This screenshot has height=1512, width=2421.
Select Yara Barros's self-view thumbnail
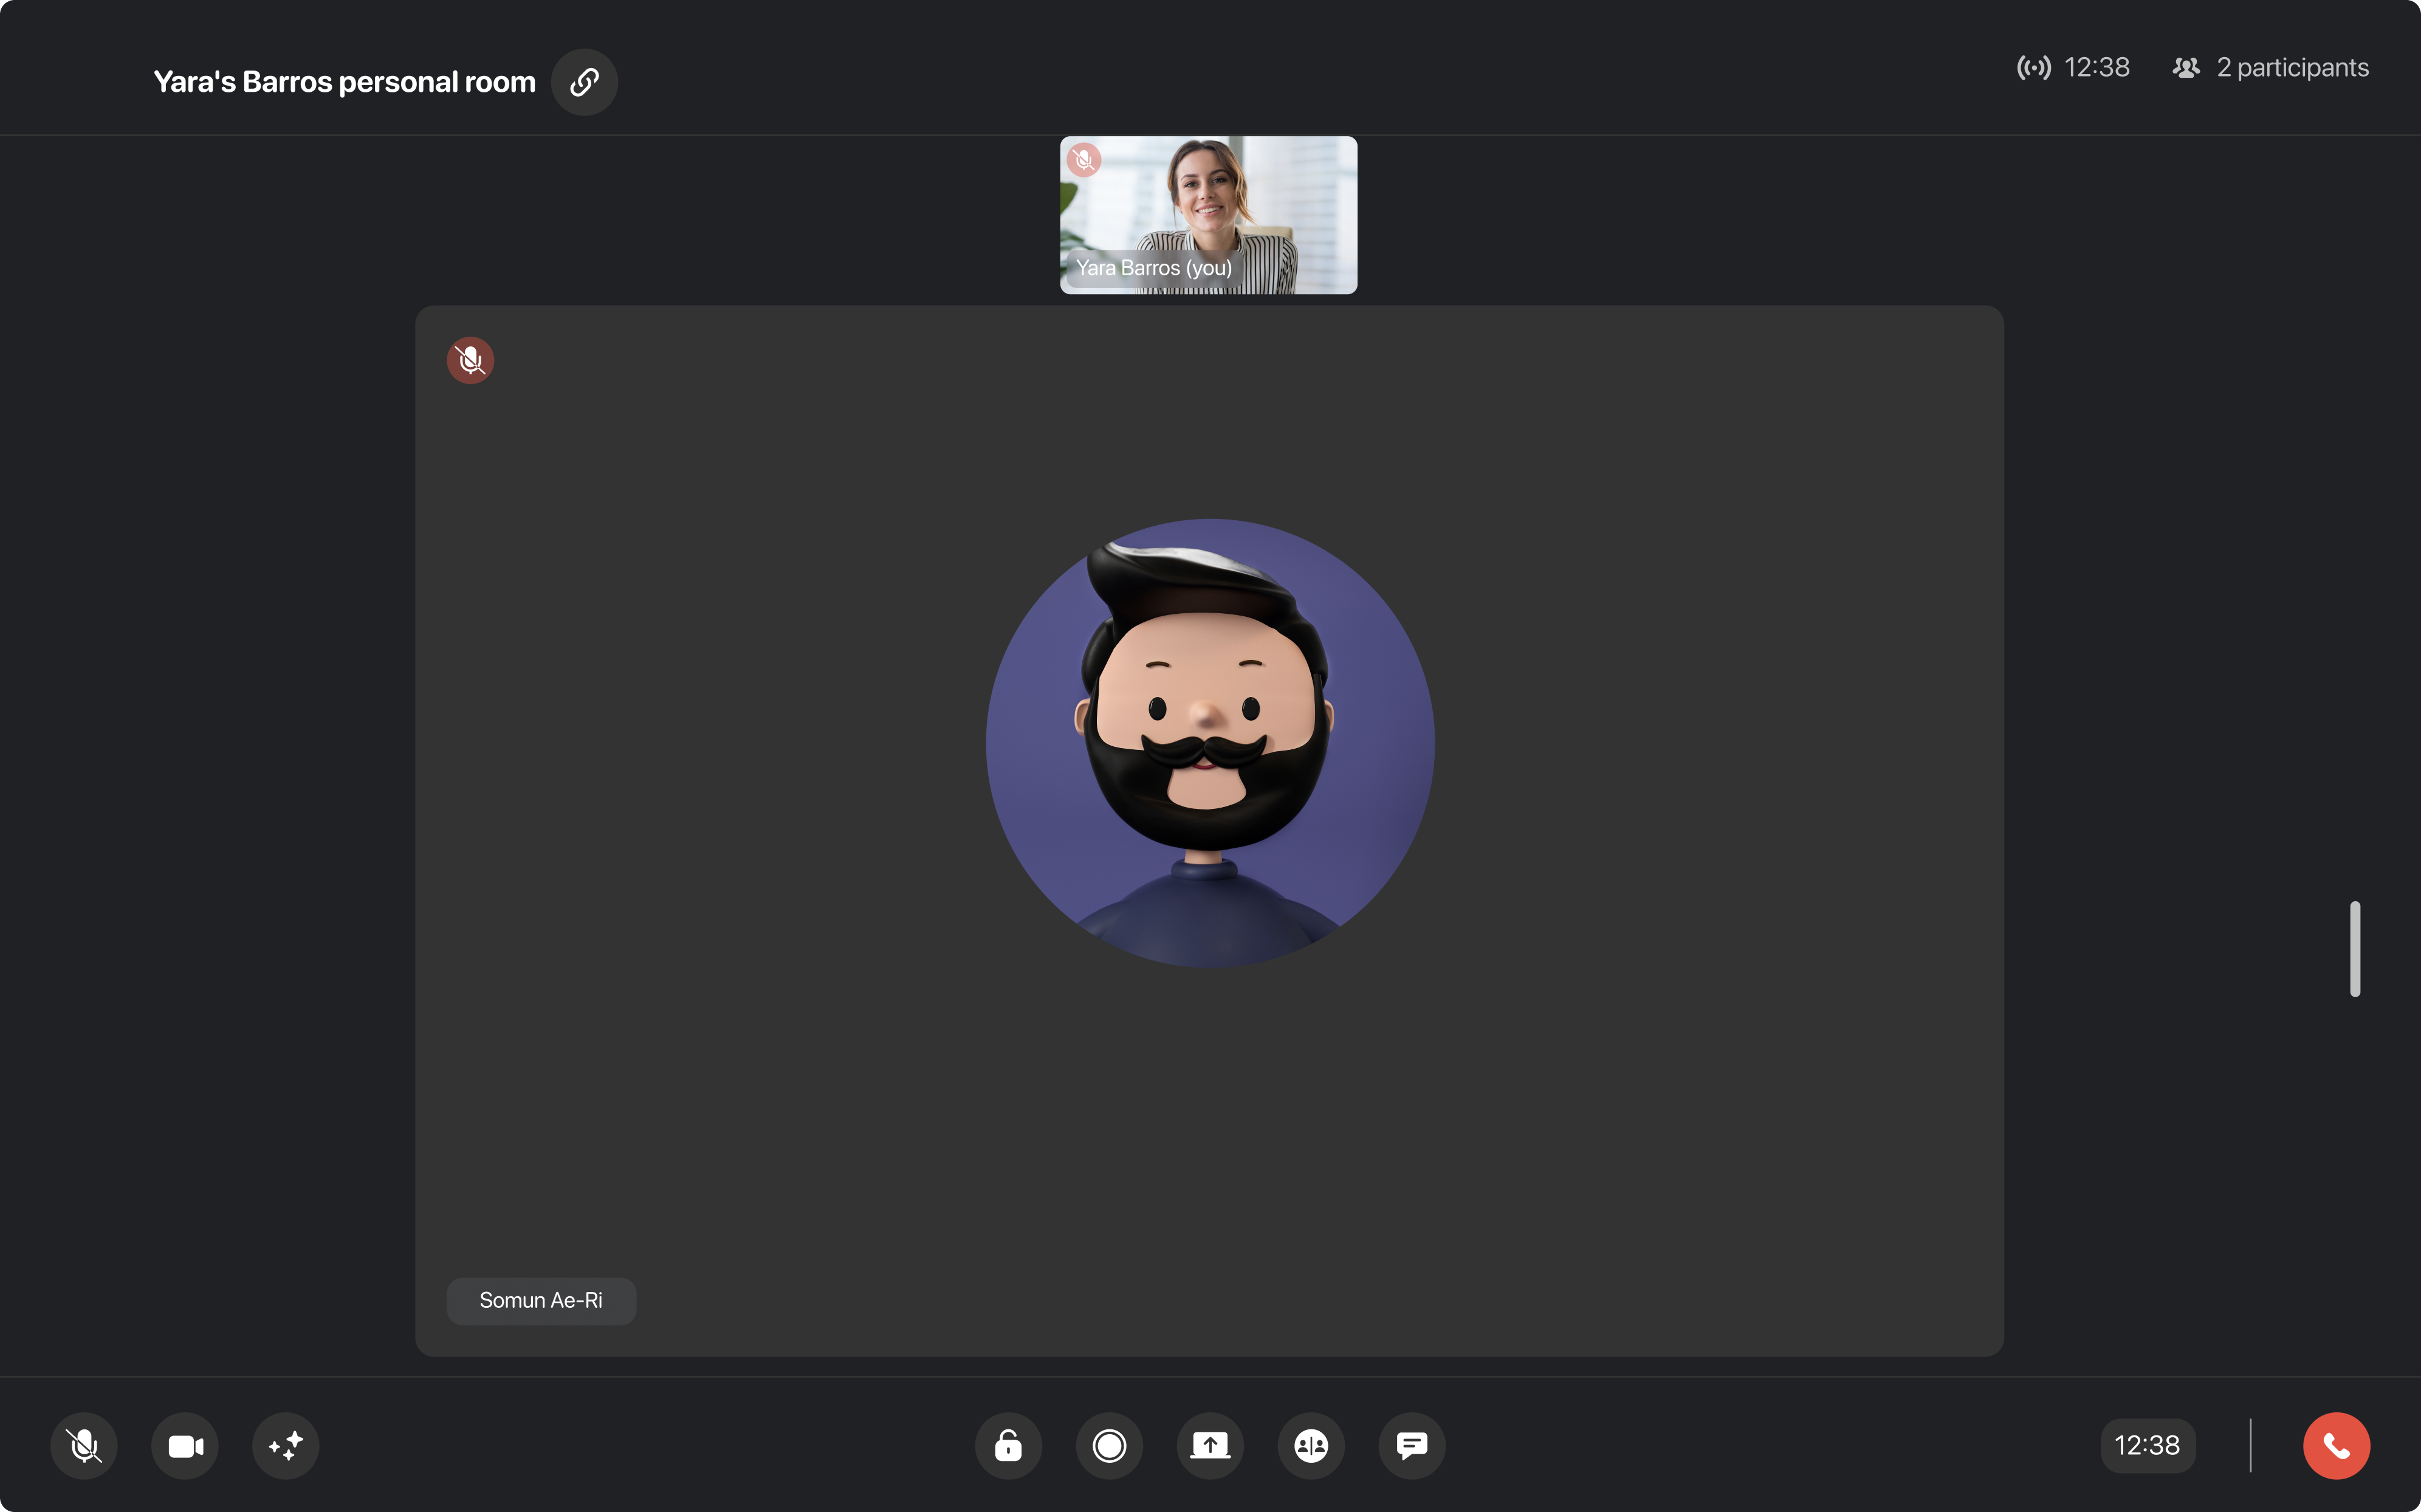(1208, 215)
